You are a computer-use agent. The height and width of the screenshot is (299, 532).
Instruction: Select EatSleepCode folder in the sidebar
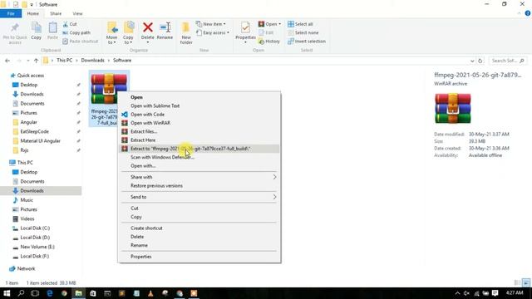(34, 131)
